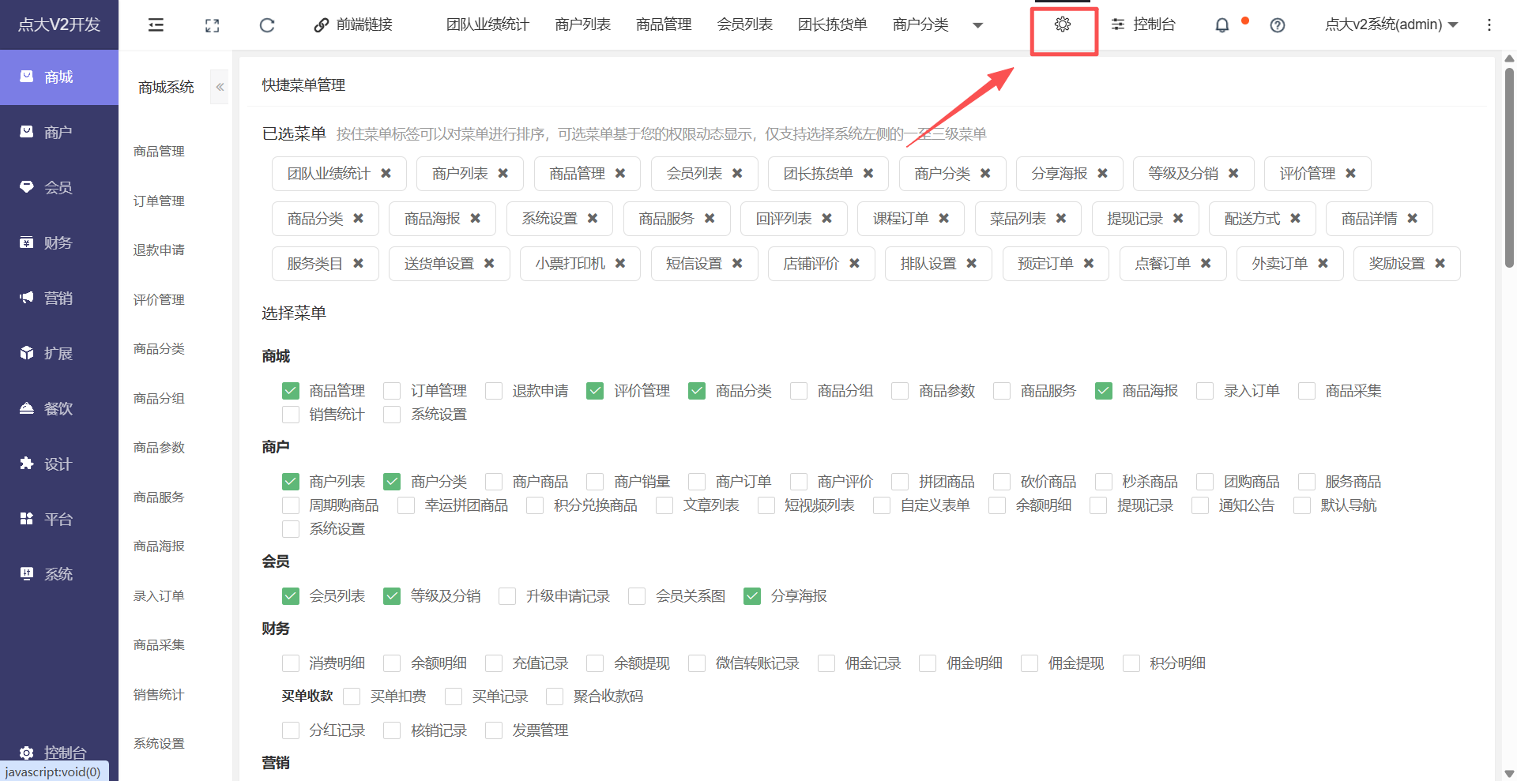Open 会员 module in left sidebar
1517x781 pixels.
(59, 187)
